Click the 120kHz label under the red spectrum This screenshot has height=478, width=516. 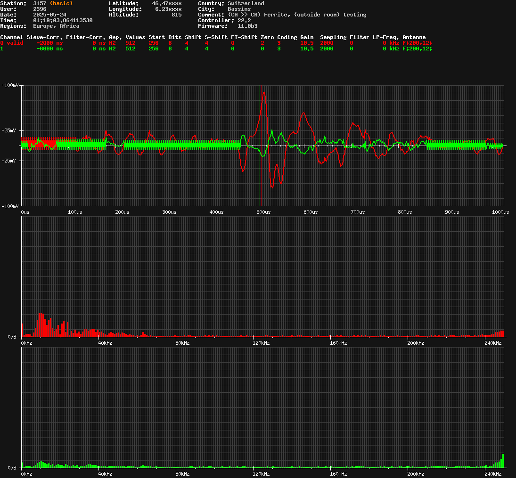click(x=261, y=343)
